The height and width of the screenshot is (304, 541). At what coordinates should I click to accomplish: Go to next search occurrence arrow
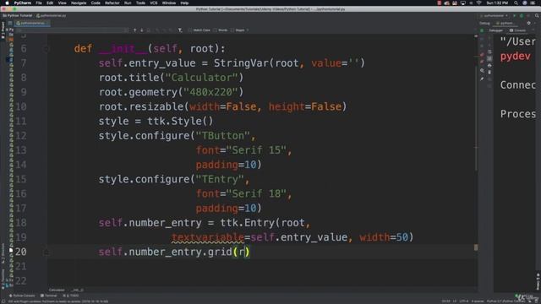tap(142, 30)
